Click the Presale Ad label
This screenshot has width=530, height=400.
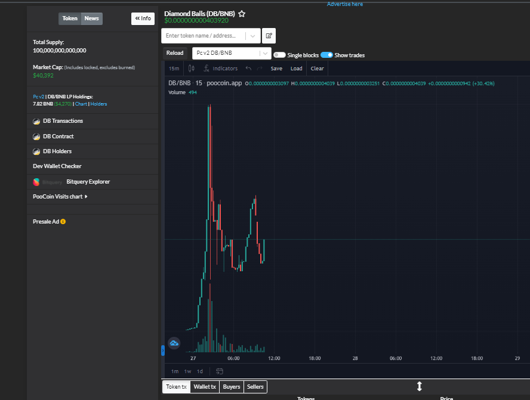(46, 222)
